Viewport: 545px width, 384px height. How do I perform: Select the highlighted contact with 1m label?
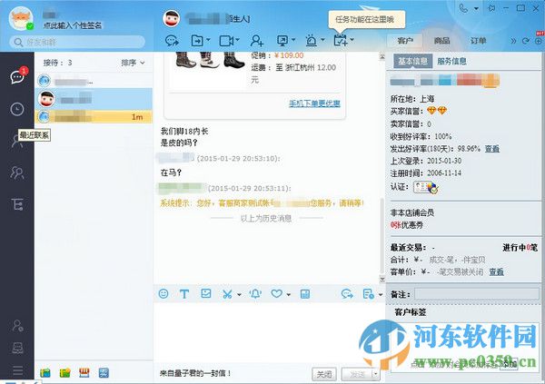94,117
